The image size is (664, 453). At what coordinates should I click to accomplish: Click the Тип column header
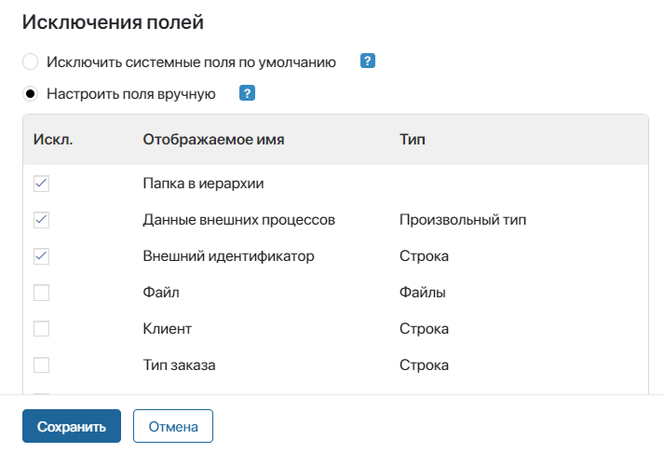(x=412, y=140)
